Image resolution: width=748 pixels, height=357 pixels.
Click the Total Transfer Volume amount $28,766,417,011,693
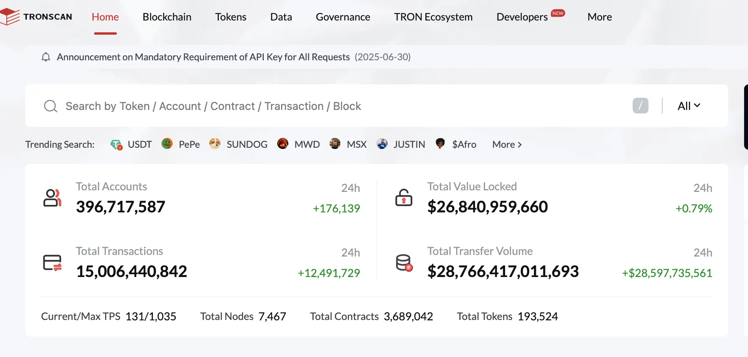pyautogui.click(x=503, y=271)
